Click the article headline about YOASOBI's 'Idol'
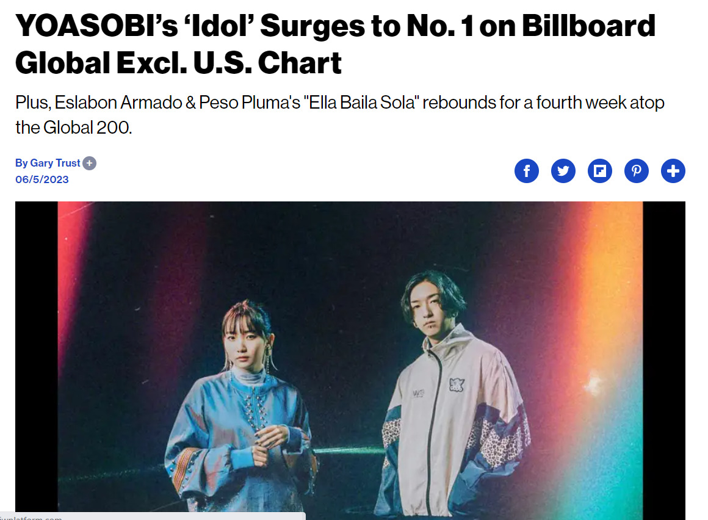Screen dimensions: 708x520 click(x=334, y=44)
